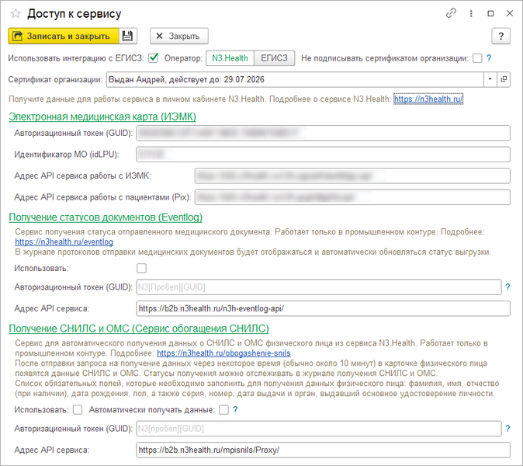This screenshot has width=523, height=466.
Task: Focus the Eventlog API address field
Action: pos(324,308)
